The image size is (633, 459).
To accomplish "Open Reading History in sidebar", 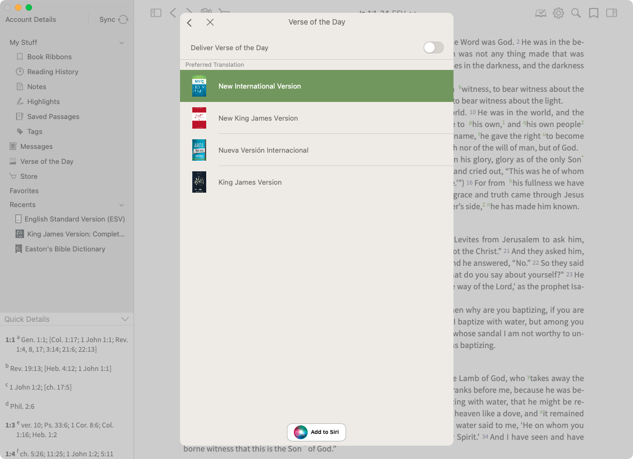I will pyautogui.click(x=52, y=72).
